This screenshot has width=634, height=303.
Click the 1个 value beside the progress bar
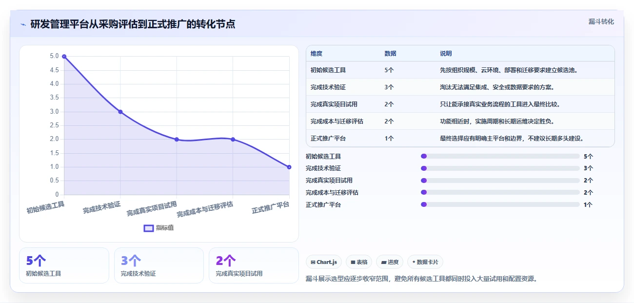click(x=588, y=205)
